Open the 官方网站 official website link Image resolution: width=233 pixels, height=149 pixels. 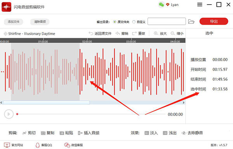coord(14,145)
